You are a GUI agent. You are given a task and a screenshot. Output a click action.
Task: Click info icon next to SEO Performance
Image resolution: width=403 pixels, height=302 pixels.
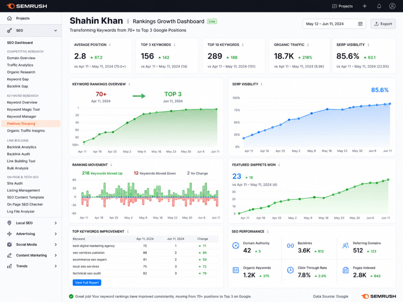[x=268, y=232]
